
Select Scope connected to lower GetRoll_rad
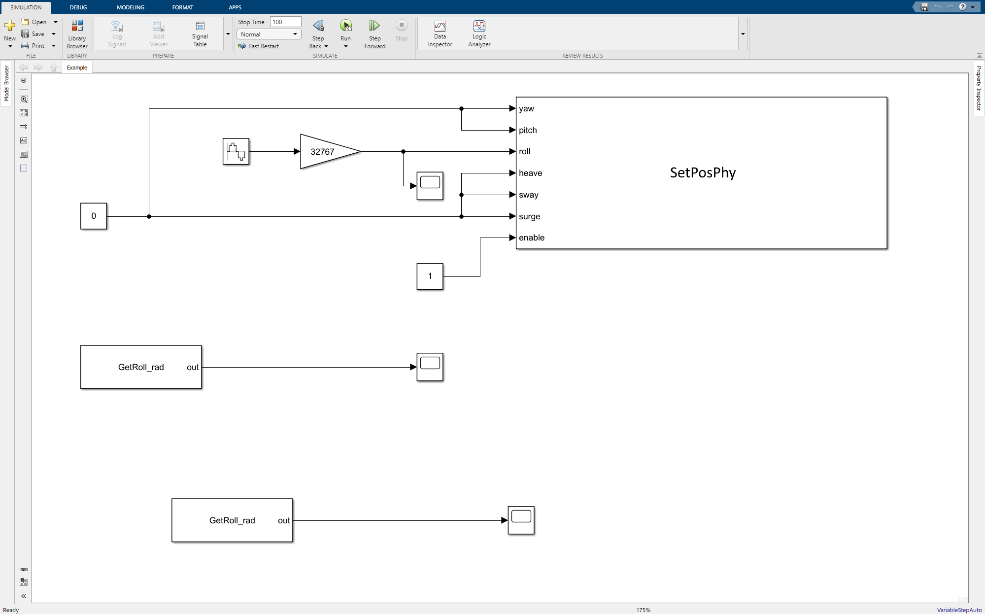click(x=521, y=520)
